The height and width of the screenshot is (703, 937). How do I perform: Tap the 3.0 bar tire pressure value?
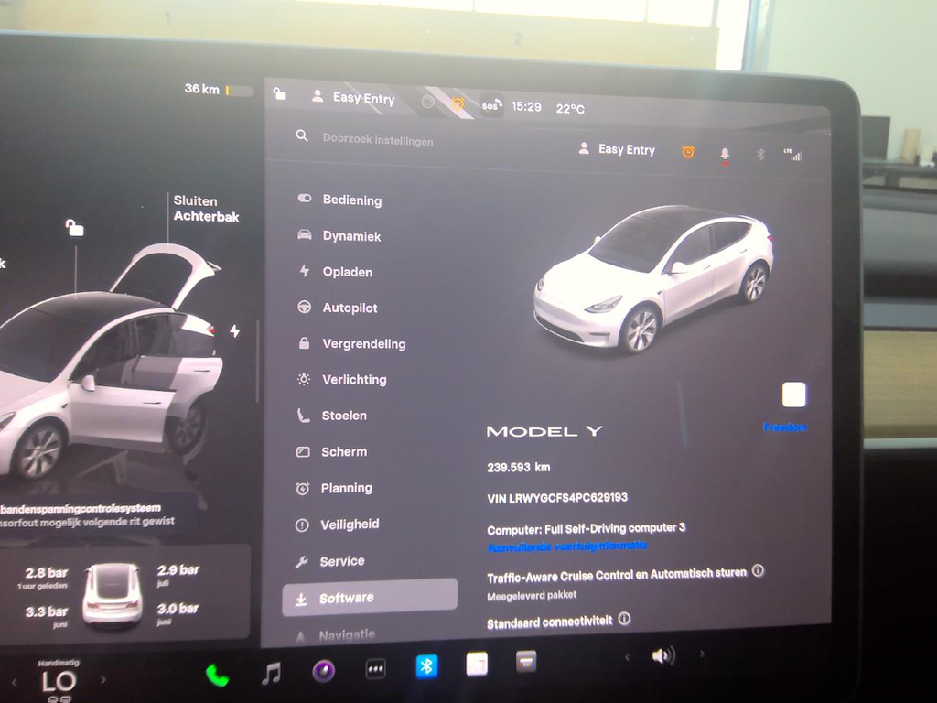pyautogui.click(x=178, y=609)
